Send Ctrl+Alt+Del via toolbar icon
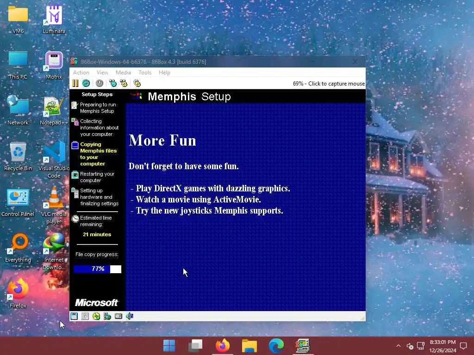Viewport: 474px width, 355px height. (113, 83)
